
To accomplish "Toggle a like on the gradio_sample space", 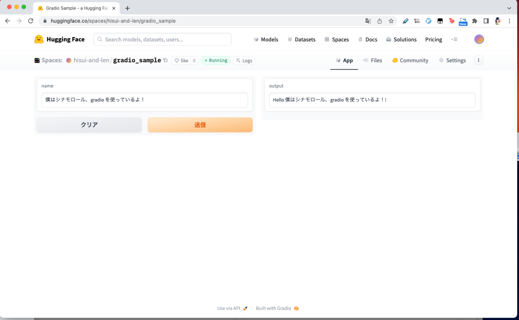I will [x=181, y=60].
